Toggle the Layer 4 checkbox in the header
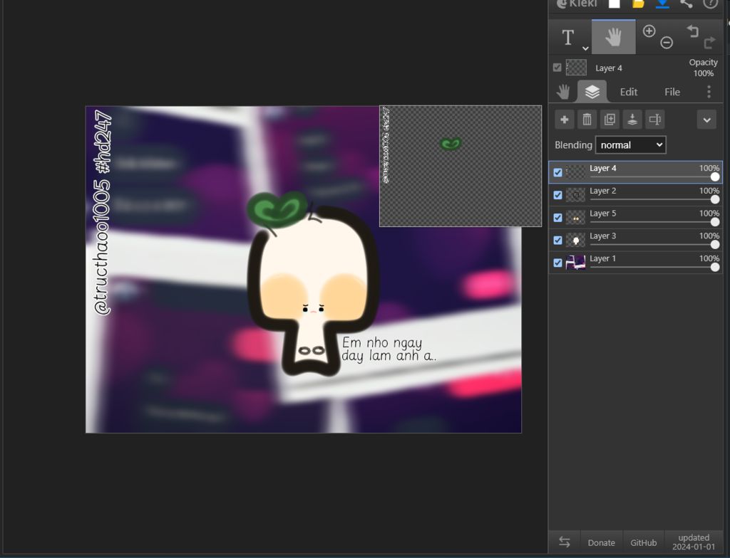The image size is (730, 558). (x=557, y=68)
